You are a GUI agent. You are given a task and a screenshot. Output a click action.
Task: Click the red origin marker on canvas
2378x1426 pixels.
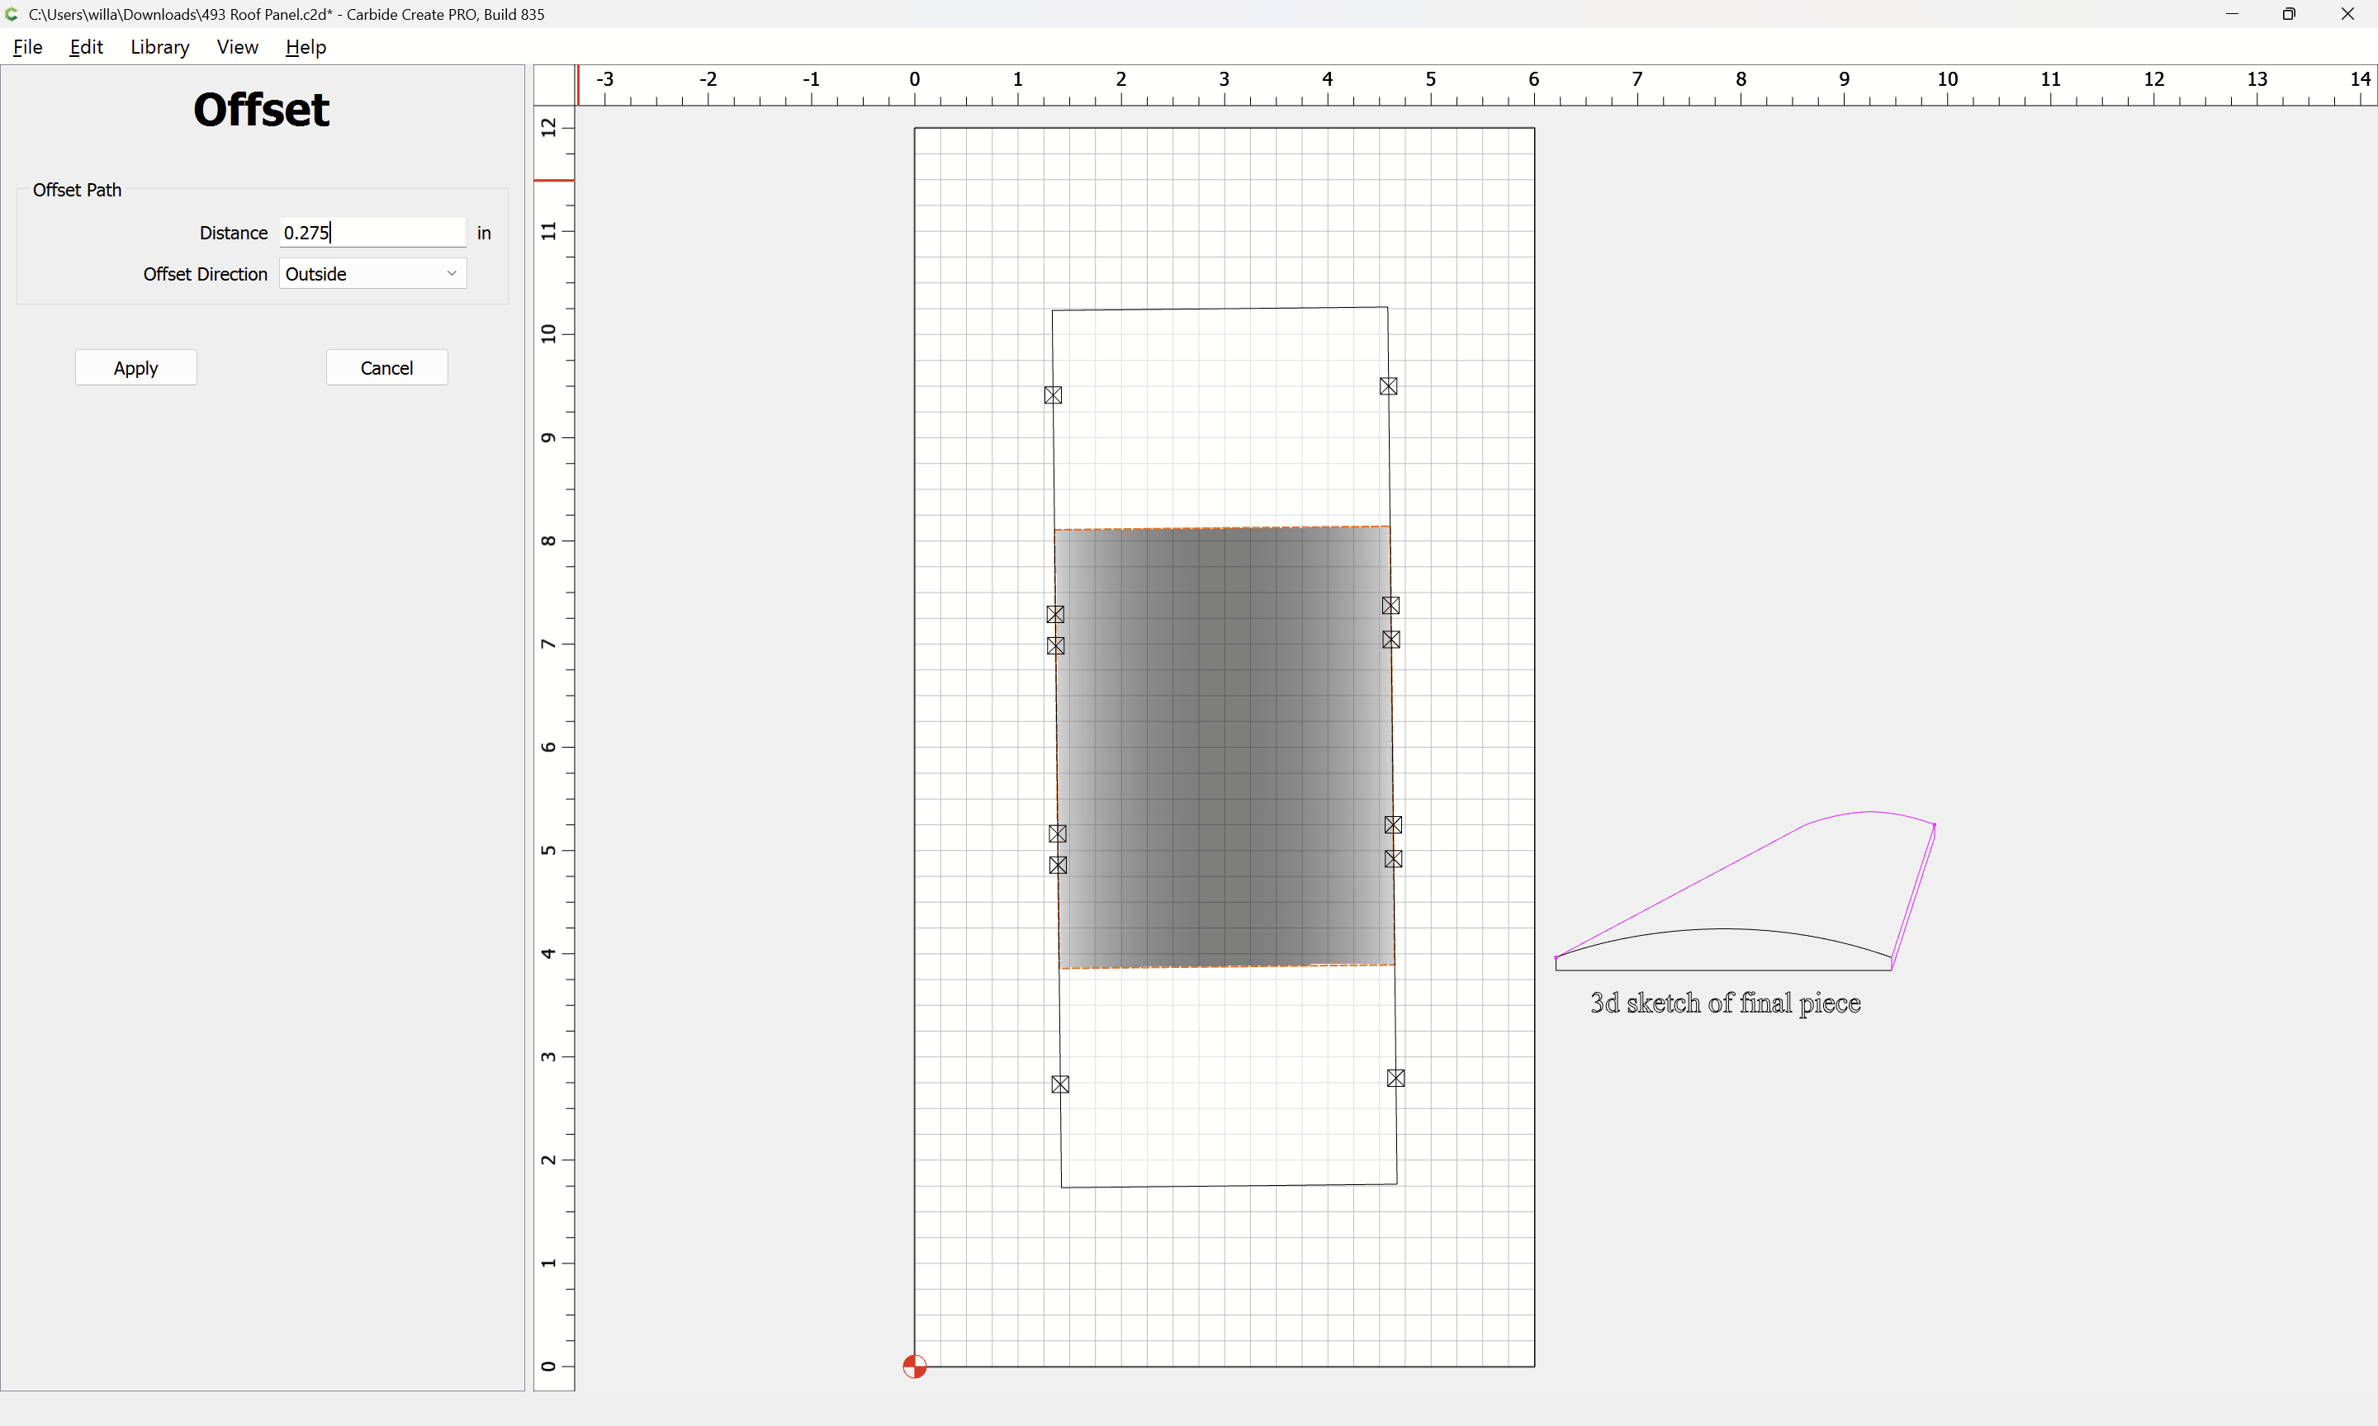[x=914, y=1366]
